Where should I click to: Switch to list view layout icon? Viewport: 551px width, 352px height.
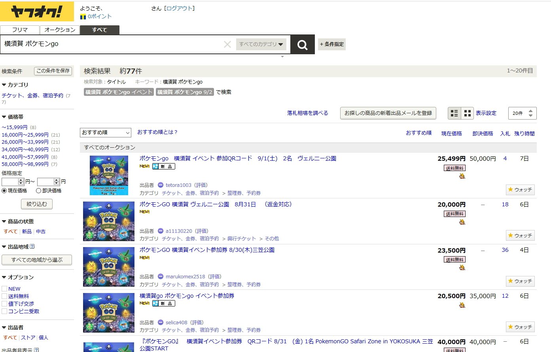coord(454,113)
